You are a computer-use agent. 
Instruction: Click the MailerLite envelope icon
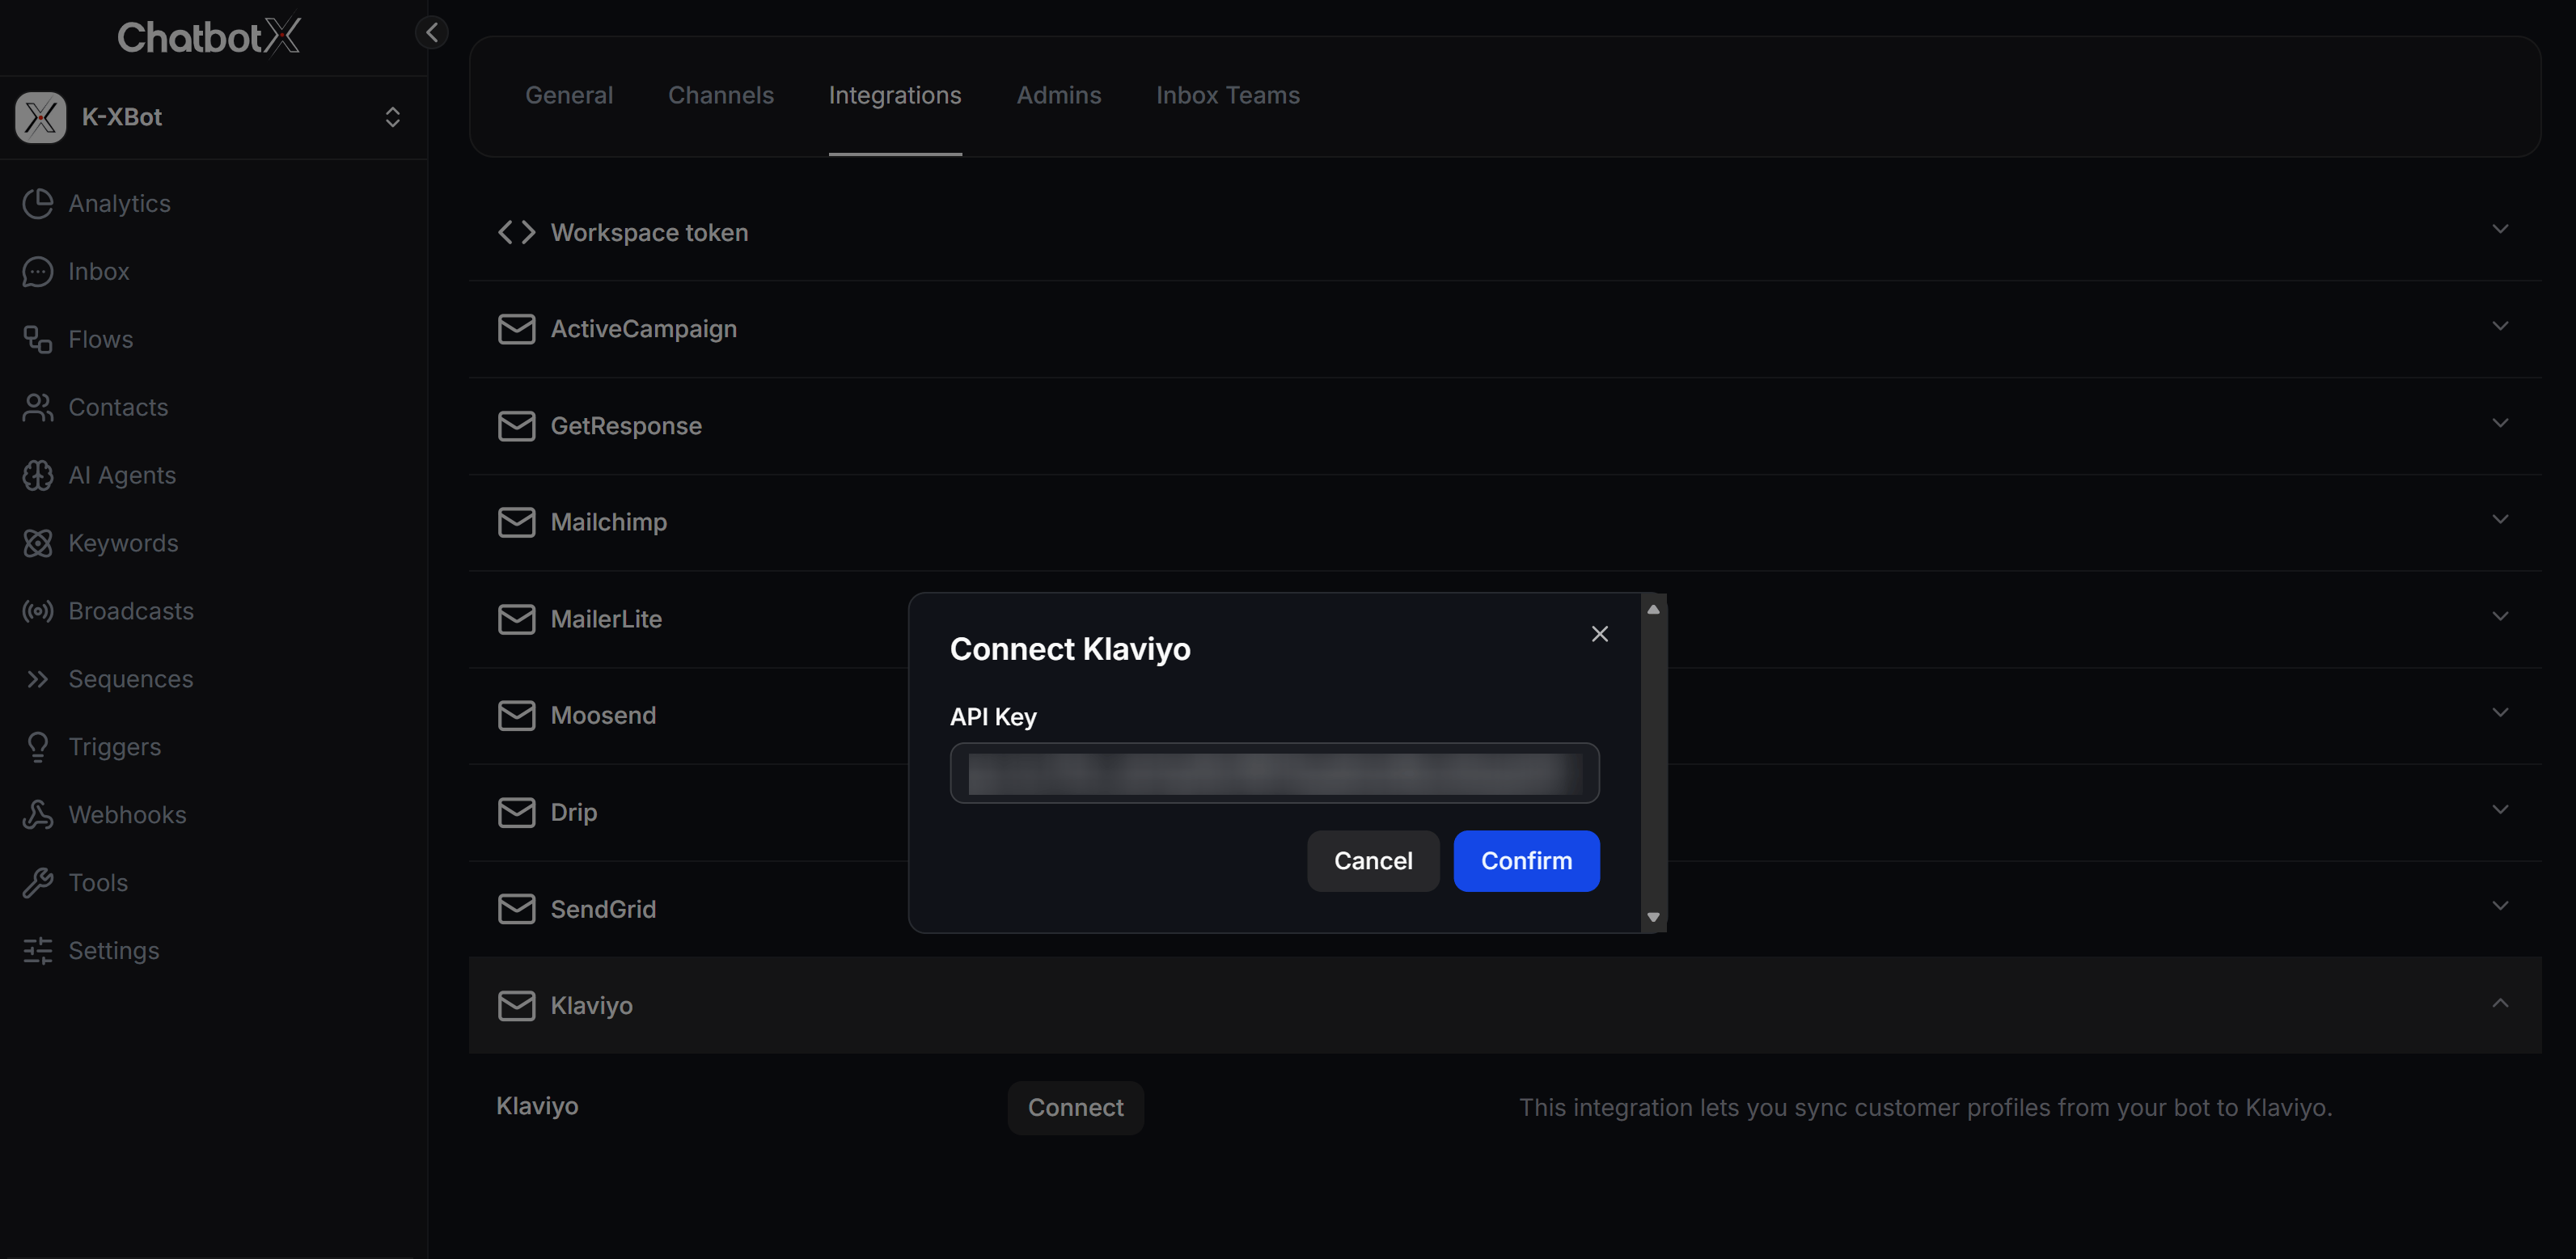516,620
